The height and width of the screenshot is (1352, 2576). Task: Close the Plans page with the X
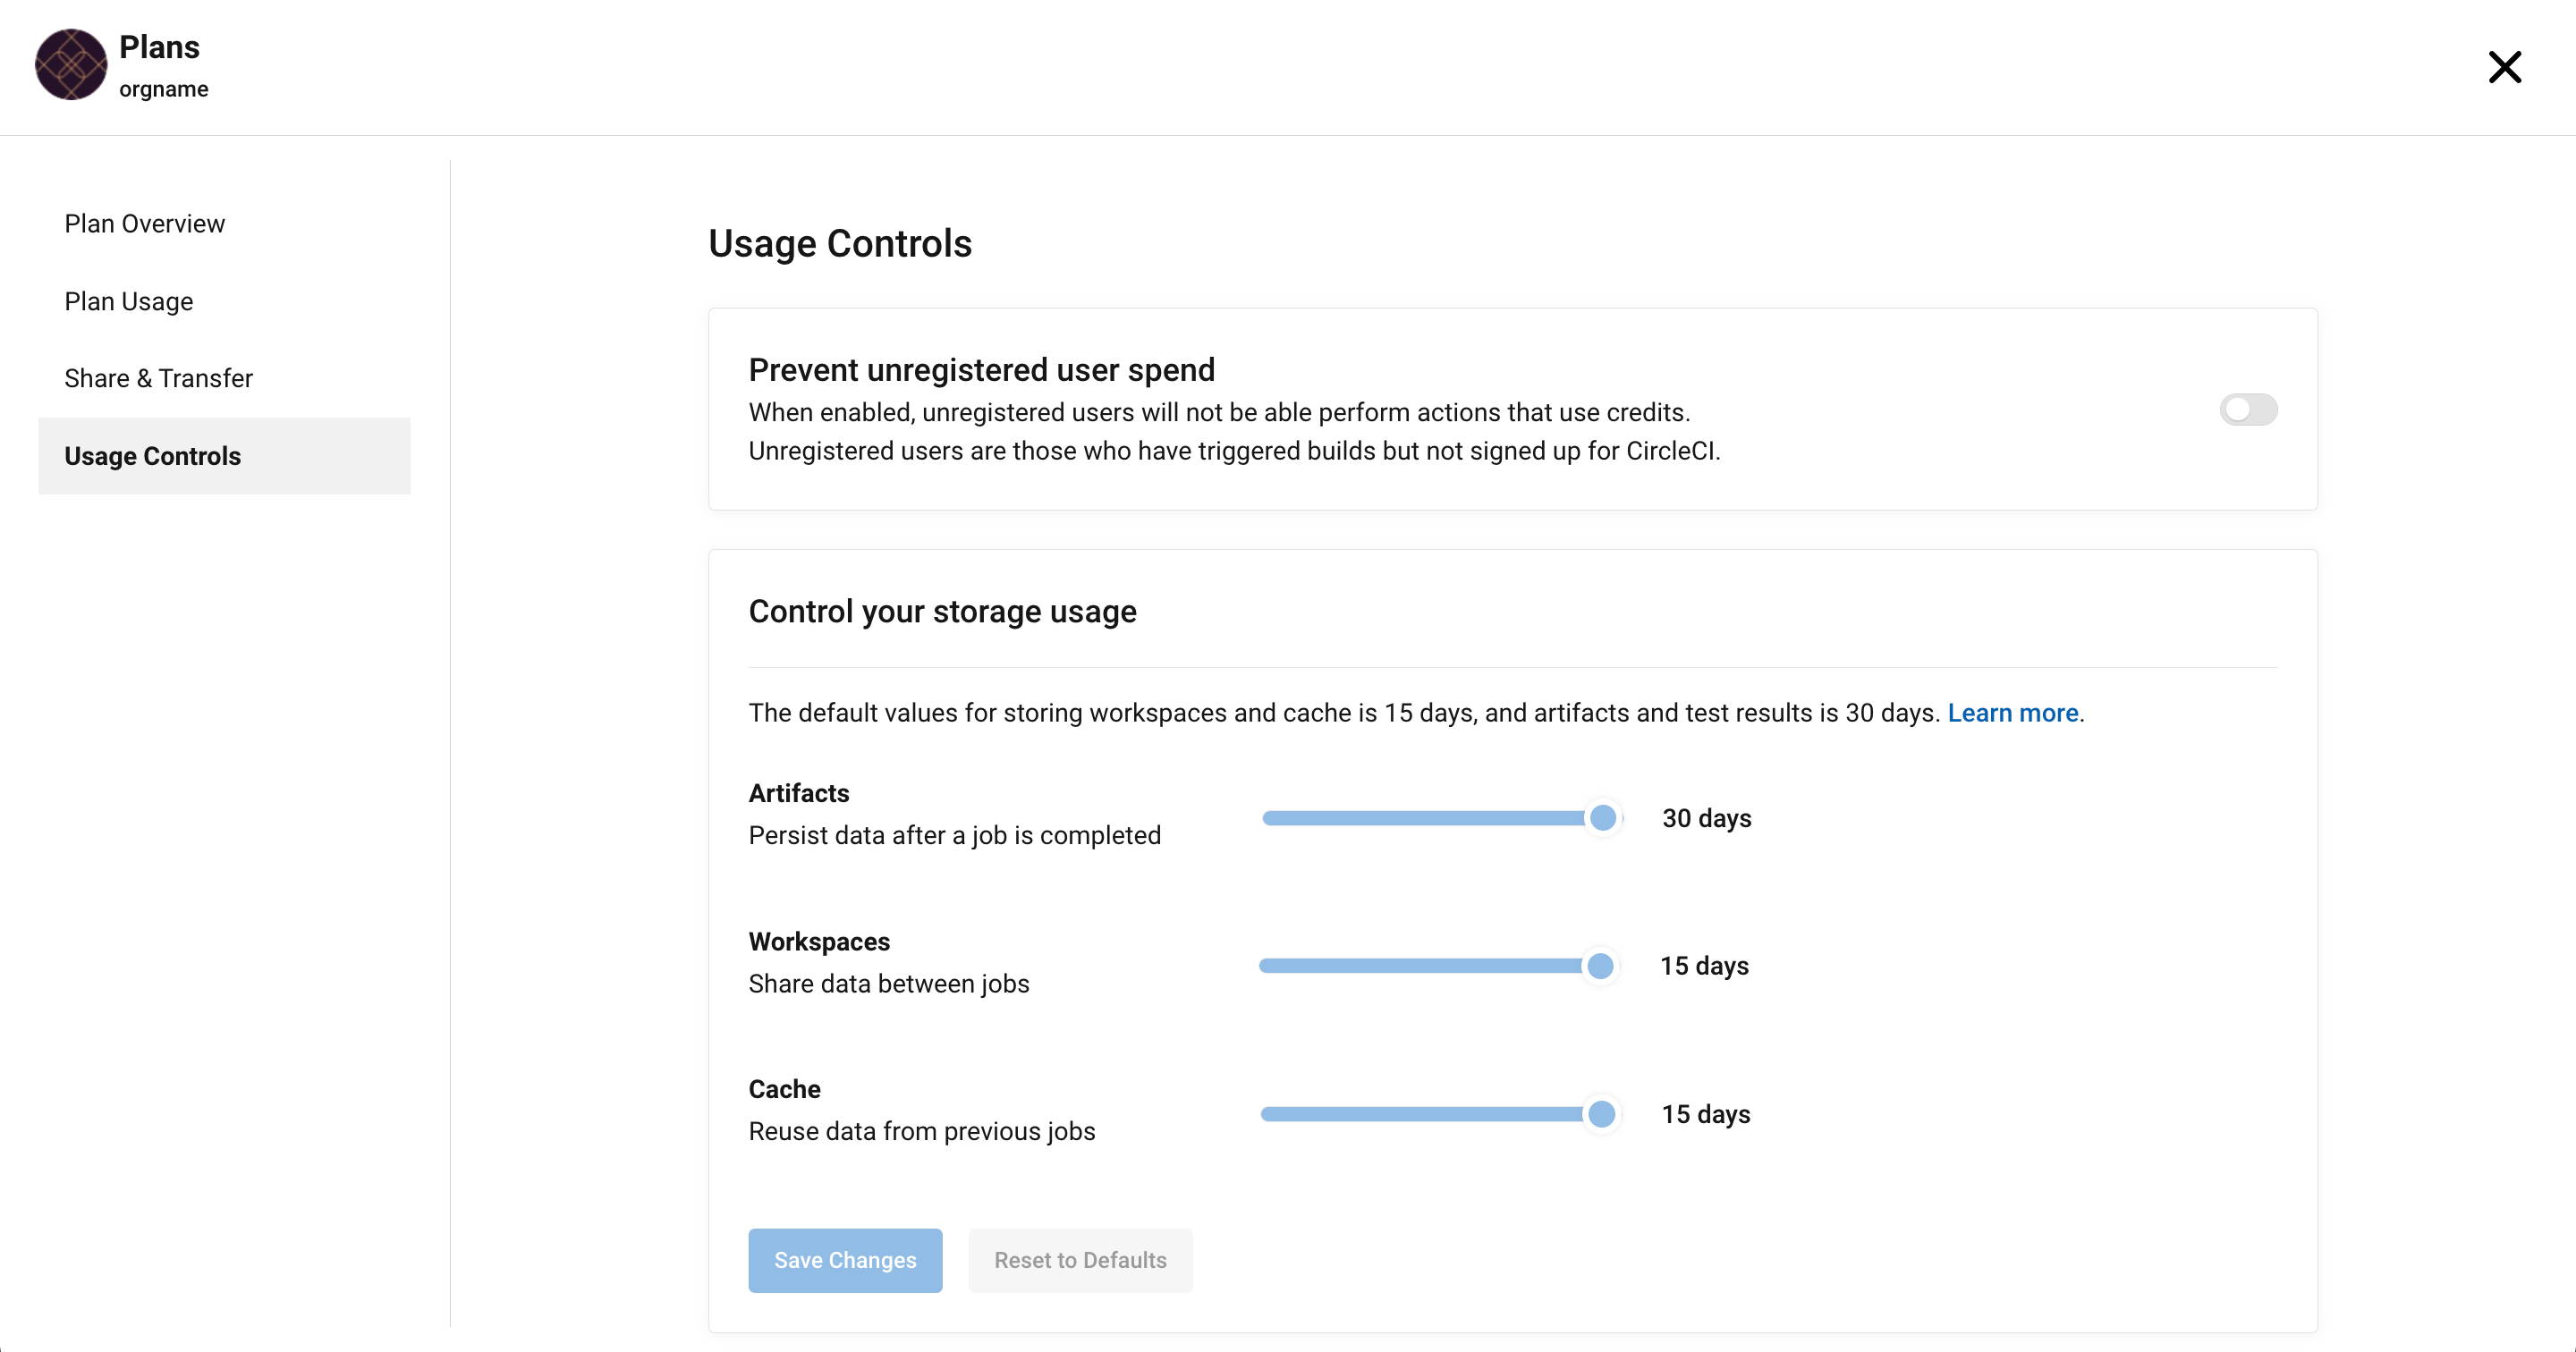[x=2505, y=67]
